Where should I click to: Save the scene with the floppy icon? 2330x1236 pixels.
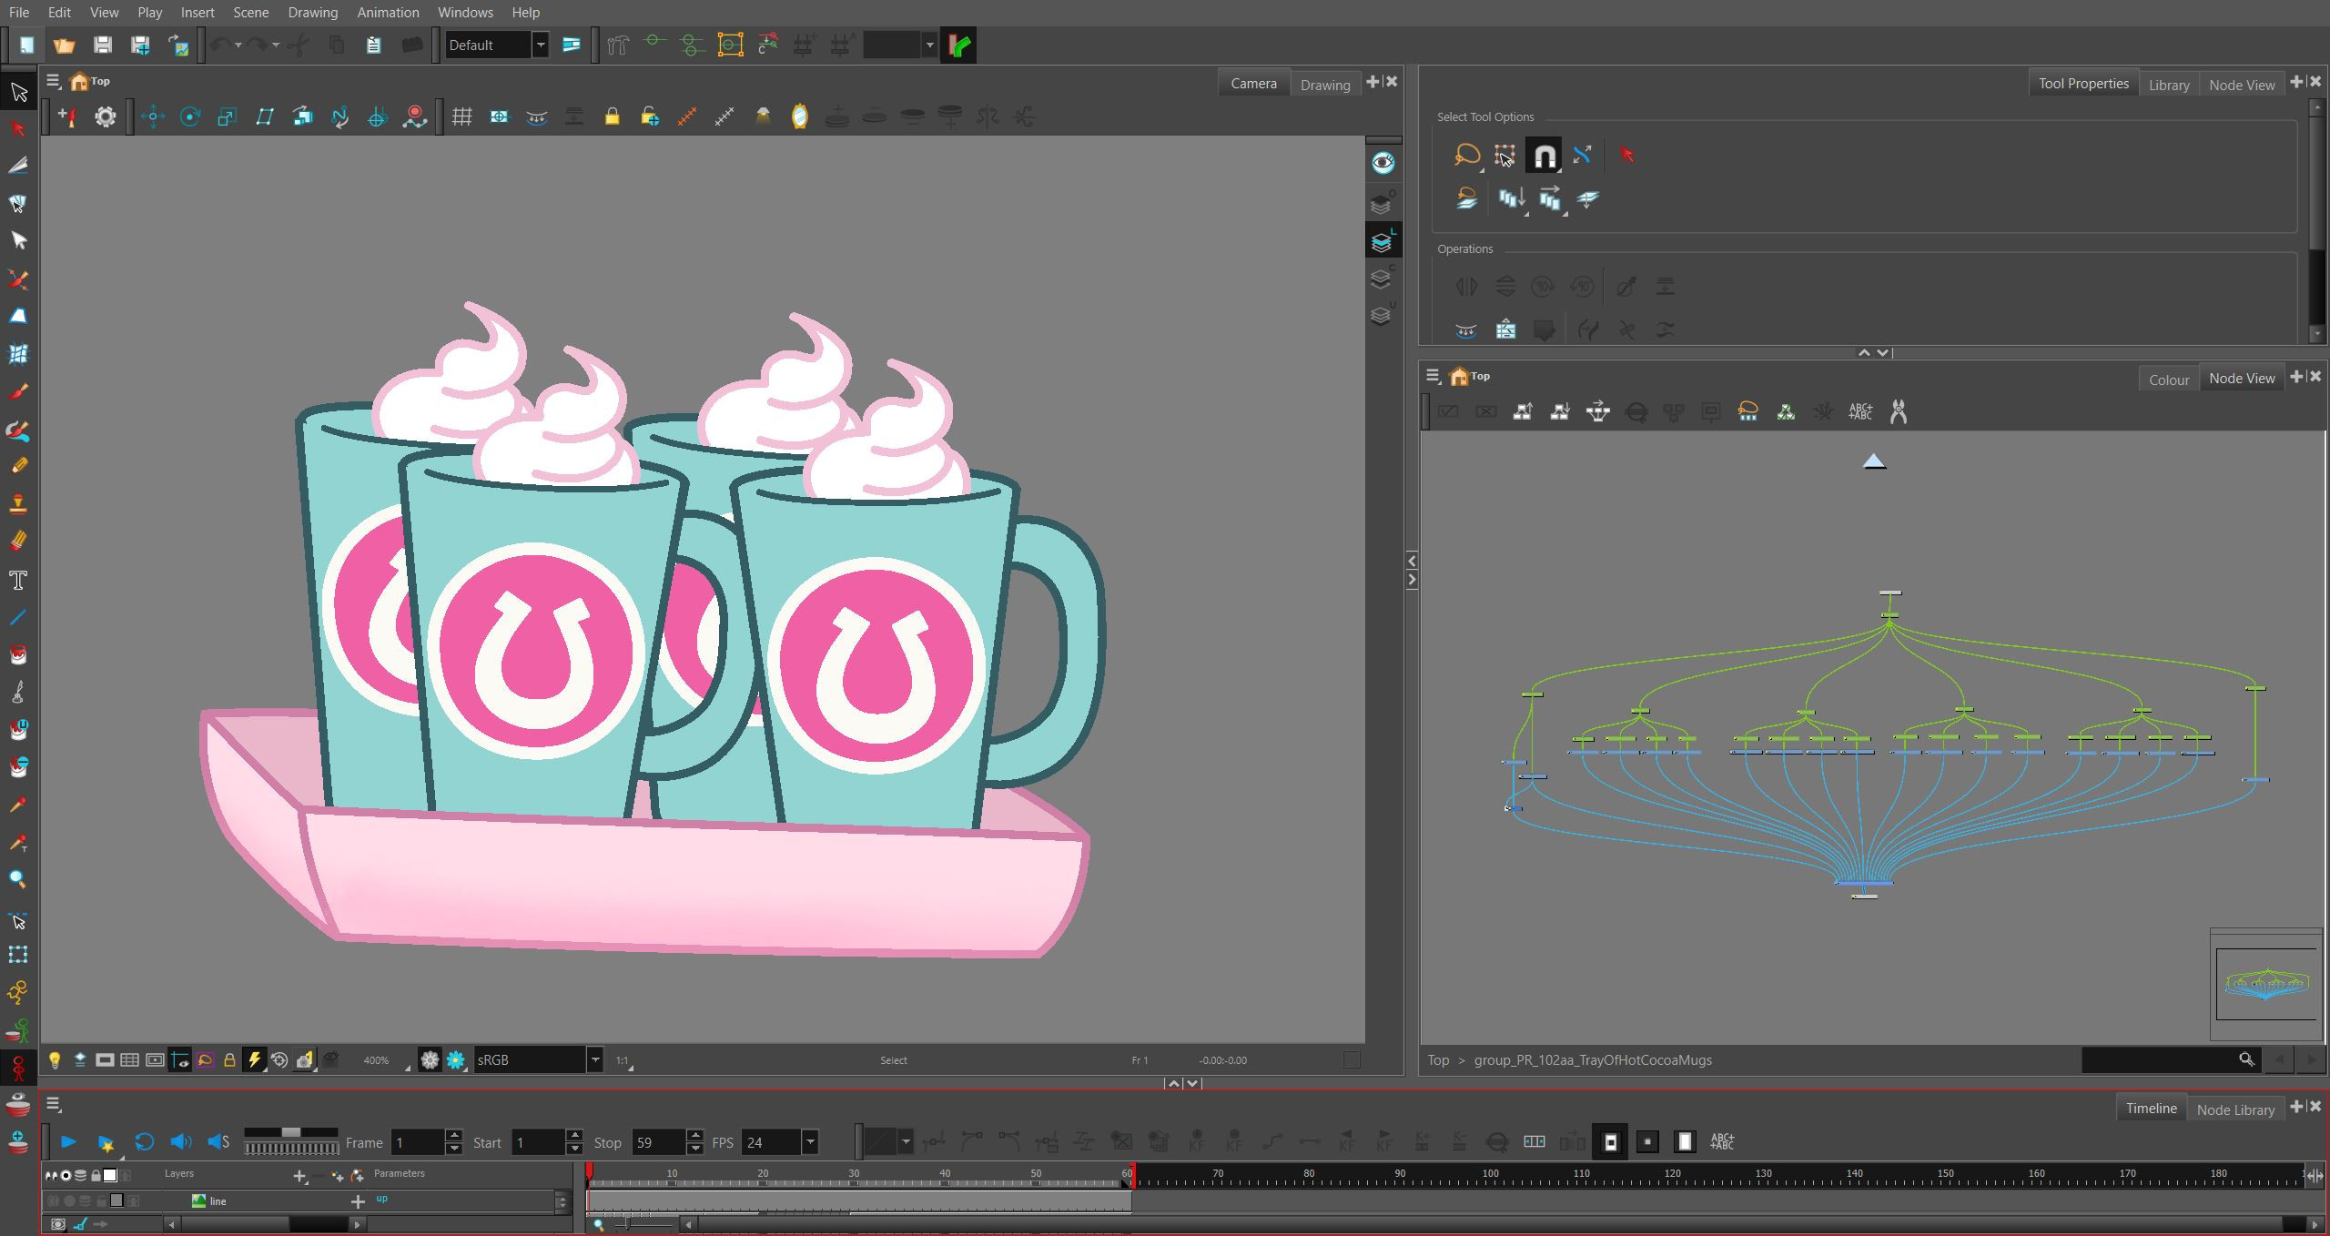pos(102,45)
